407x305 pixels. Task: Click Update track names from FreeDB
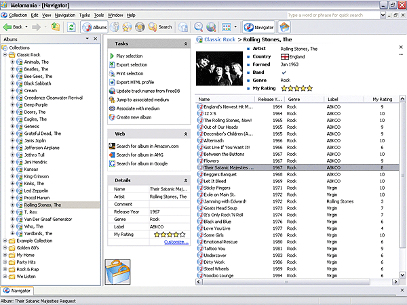click(148, 91)
